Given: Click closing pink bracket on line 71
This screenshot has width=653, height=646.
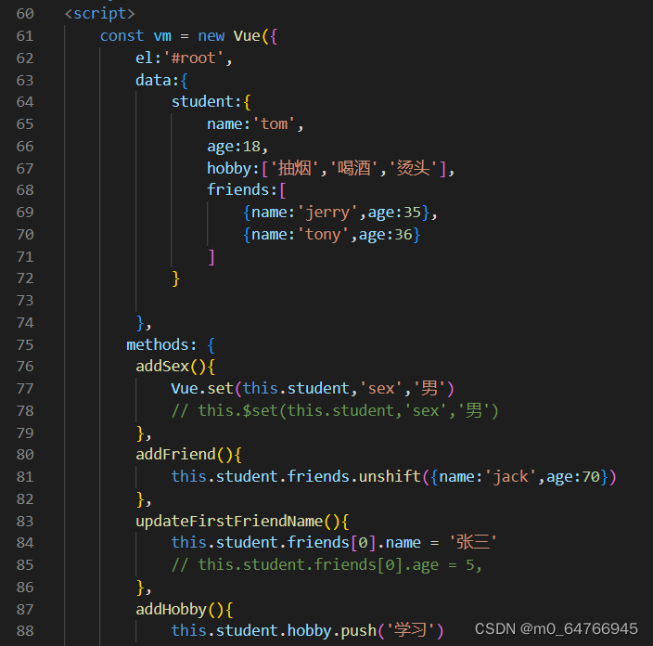Looking at the screenshot, I should click(211, 257).
